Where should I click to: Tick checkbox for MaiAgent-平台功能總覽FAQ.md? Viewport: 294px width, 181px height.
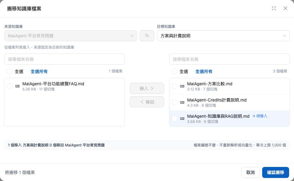[10, 86]
